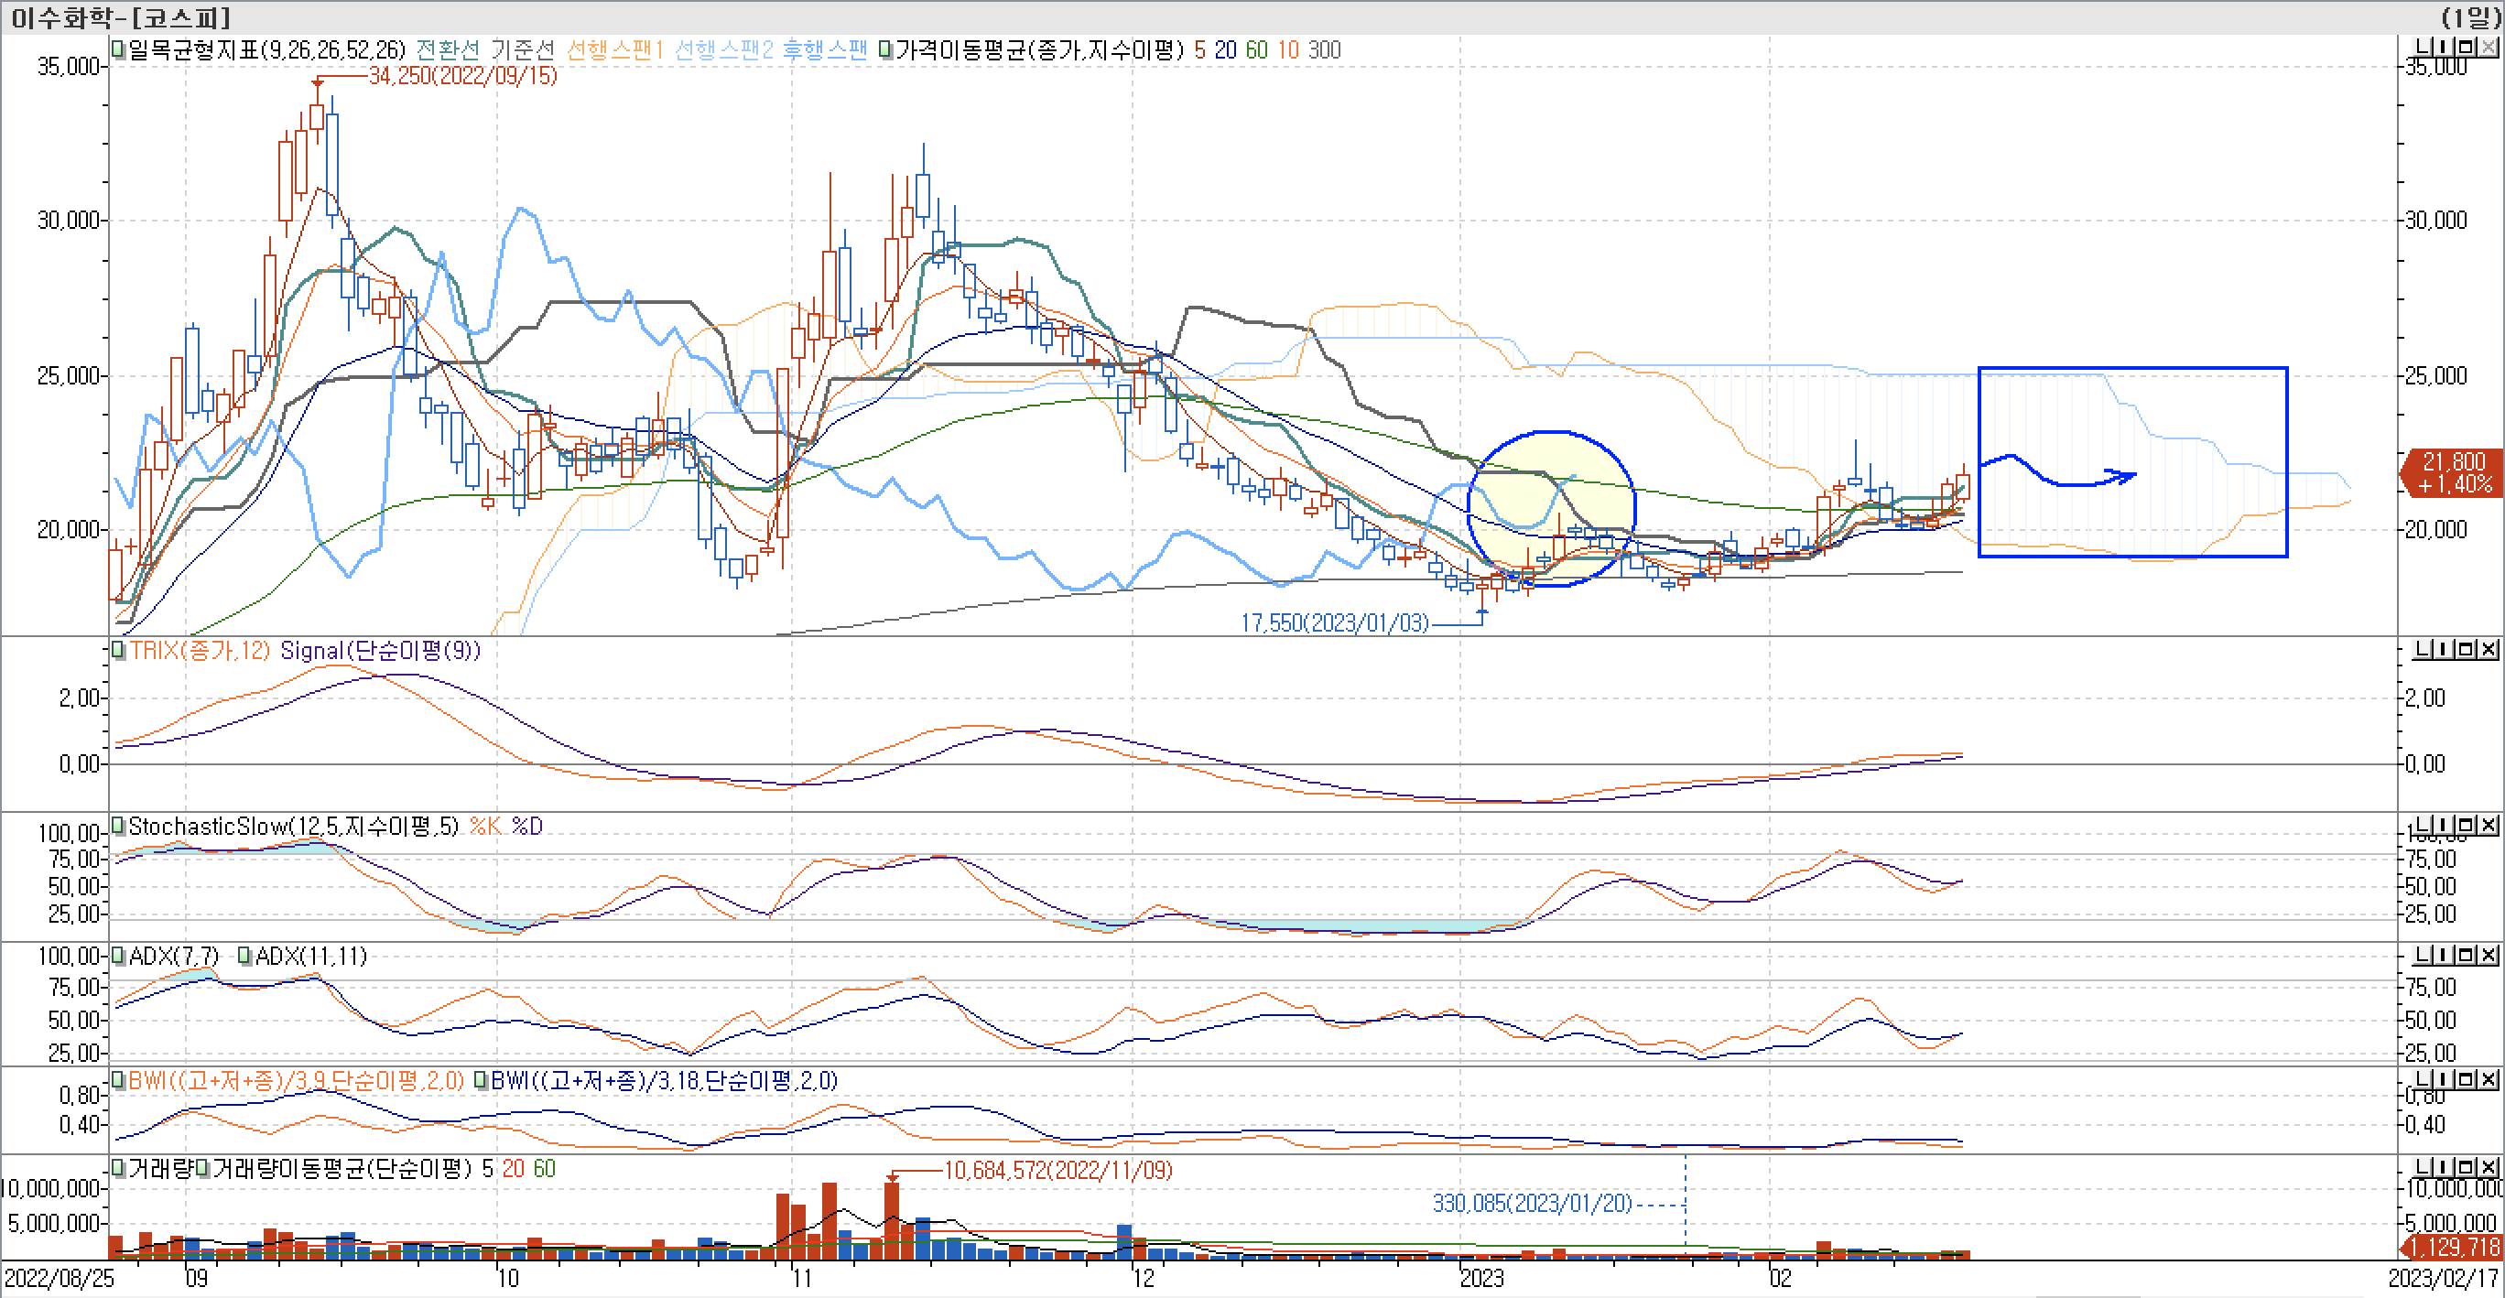Select the 후행스팬 legend label

[825, 49]
